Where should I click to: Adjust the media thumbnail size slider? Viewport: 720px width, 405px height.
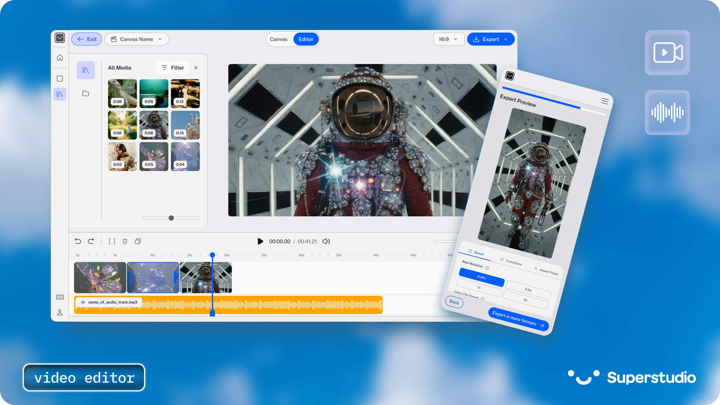pyautogui.click(x=171, y=218)
